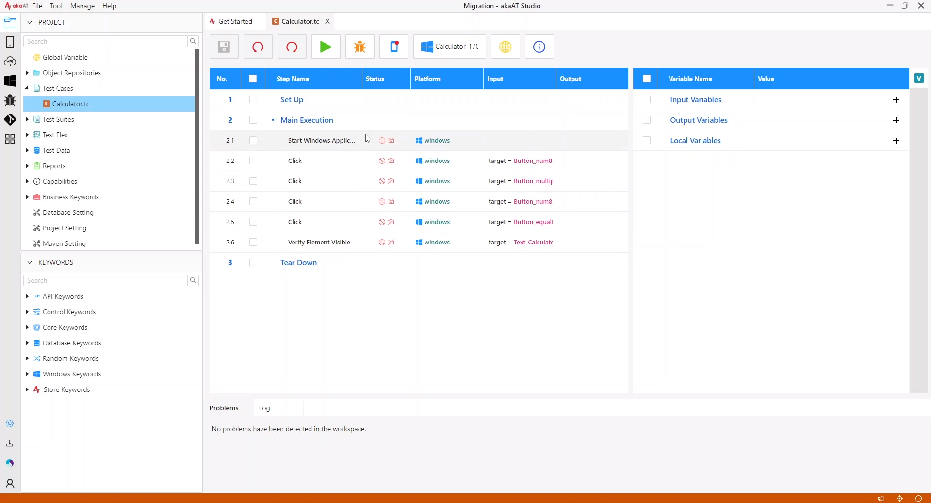Check the select-all steps header checkbox
This screenshot has height=503, width=931.
coord(253,79)
